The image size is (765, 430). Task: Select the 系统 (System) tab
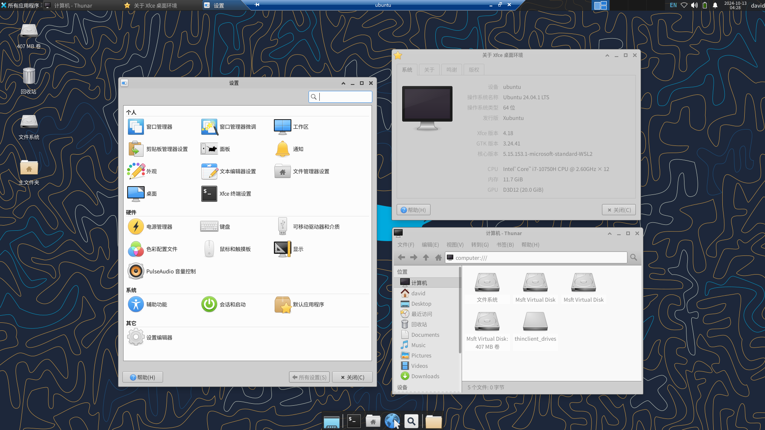point(407,70)
